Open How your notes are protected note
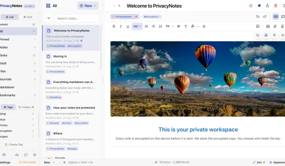285x166 pixels. (71, 115)
